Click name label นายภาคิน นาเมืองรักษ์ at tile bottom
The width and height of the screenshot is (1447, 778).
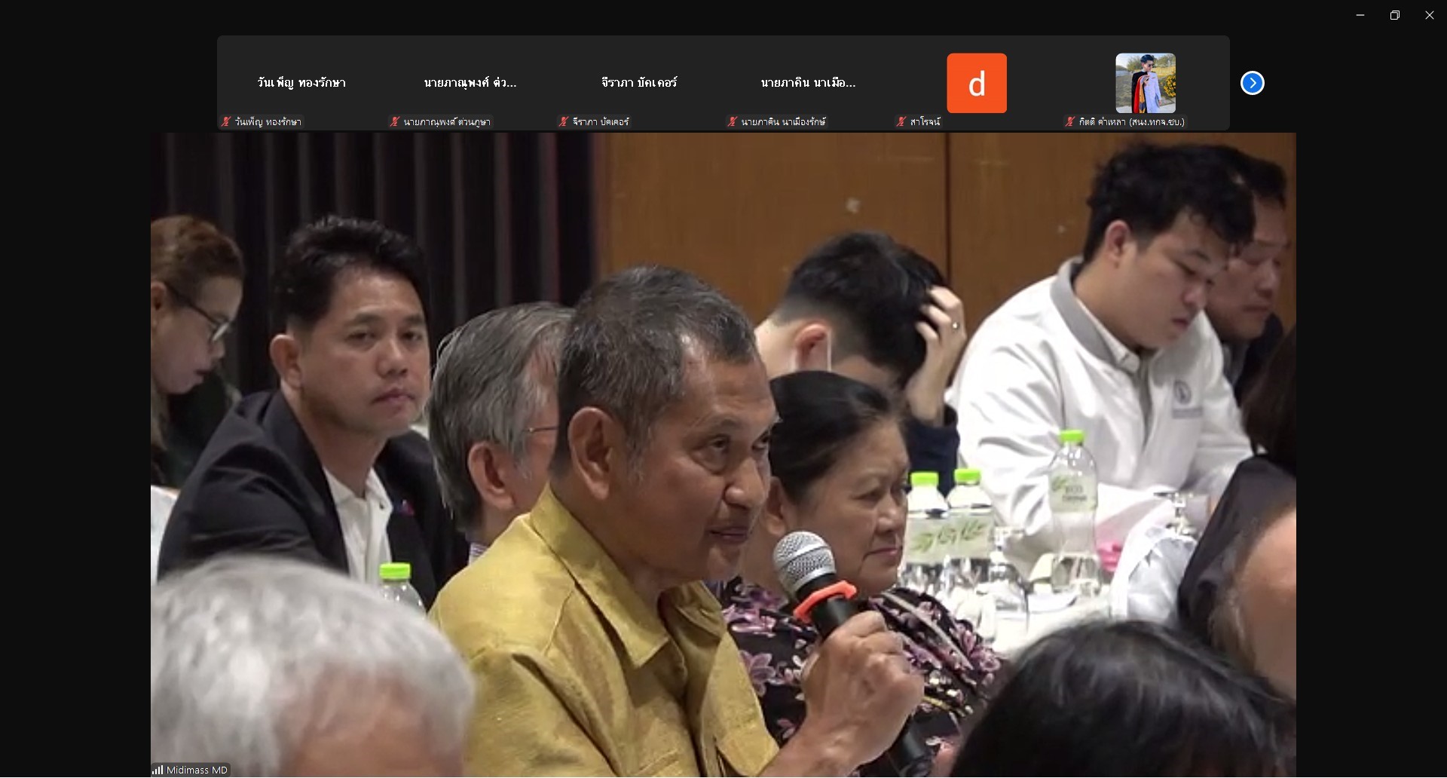(783, 121)
